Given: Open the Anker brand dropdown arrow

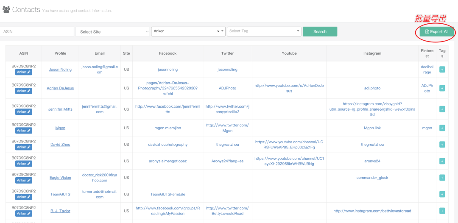Looking at the screenshot, I should pyautogui.click(x=223, y=31).
